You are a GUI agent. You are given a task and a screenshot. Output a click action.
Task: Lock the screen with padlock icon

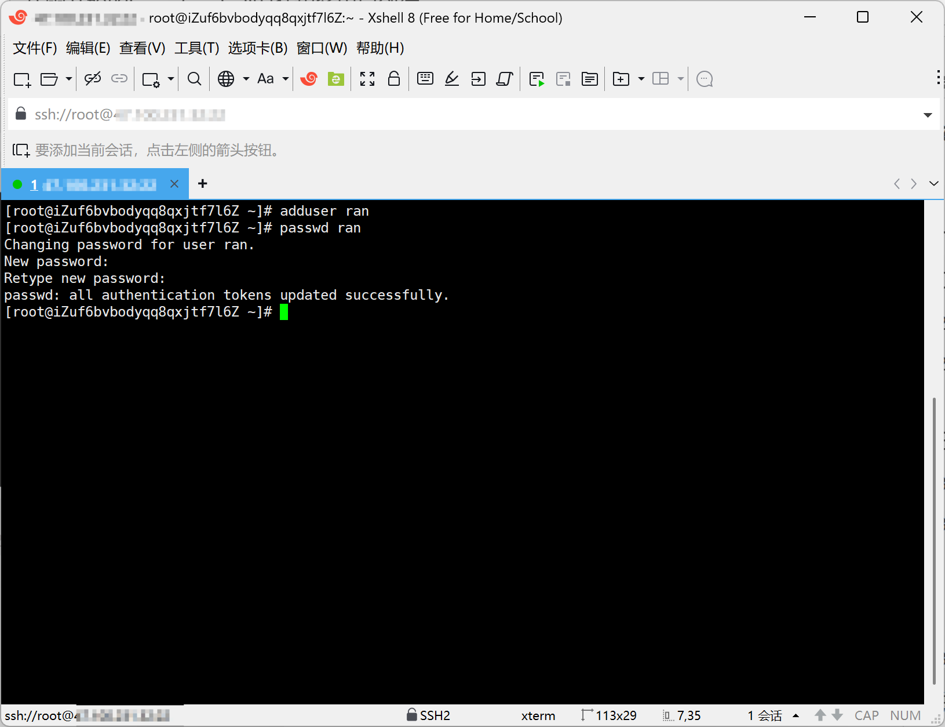coord(394,78)
